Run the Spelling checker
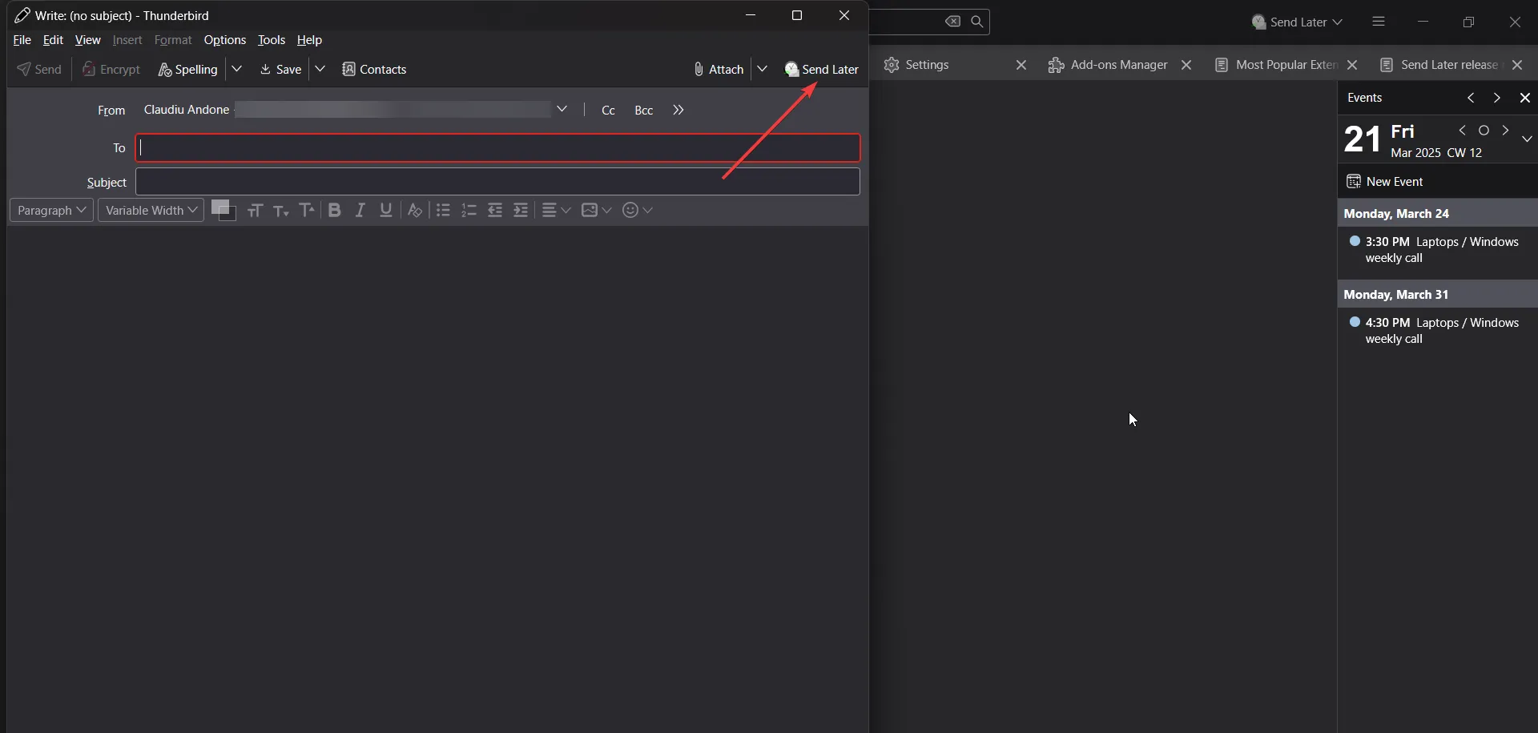This screenshot has height=733, width=1538. coord(187,69)
